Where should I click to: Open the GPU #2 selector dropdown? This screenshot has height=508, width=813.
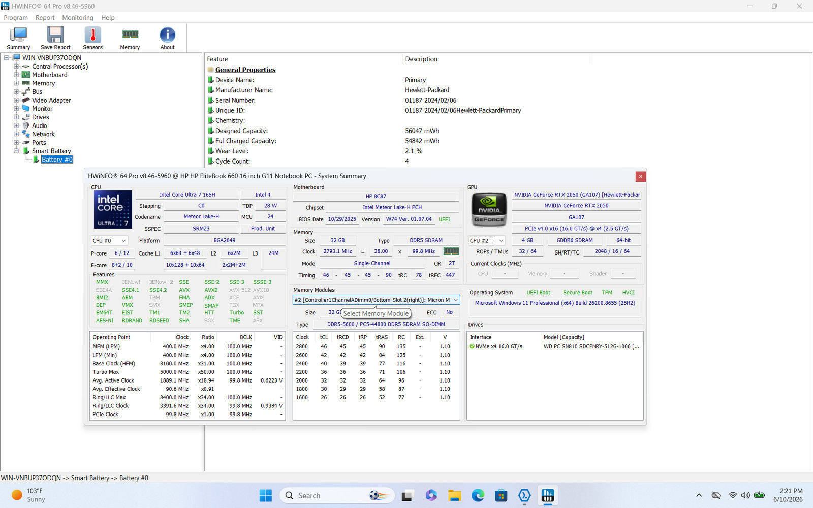487,241
